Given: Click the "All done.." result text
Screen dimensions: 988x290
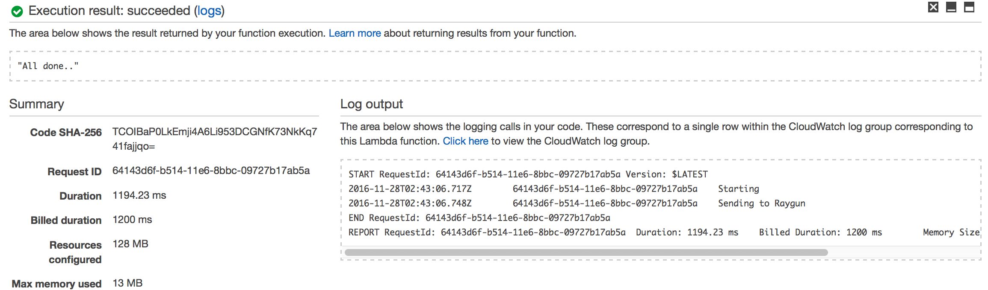Looking at the screenshot, I should tap(48, 66).
